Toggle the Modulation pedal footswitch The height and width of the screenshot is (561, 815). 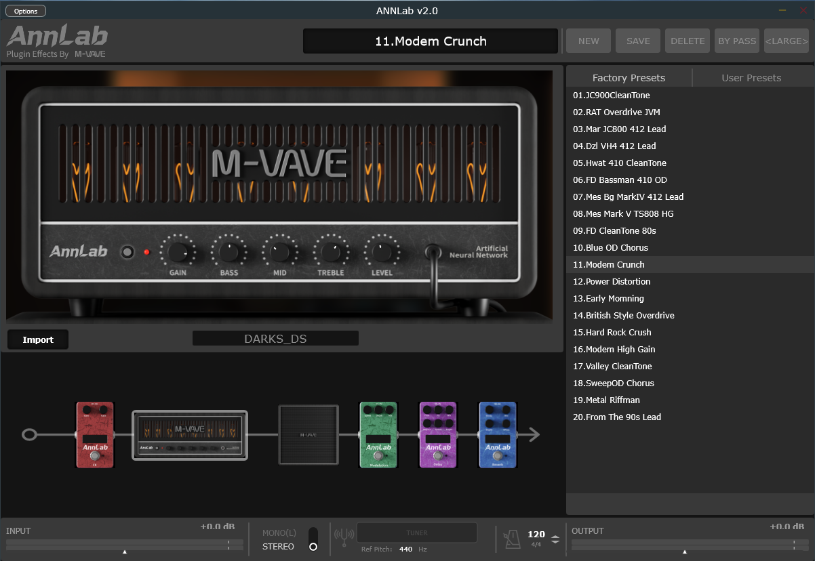pyautogui.click(x=378, y=456)
